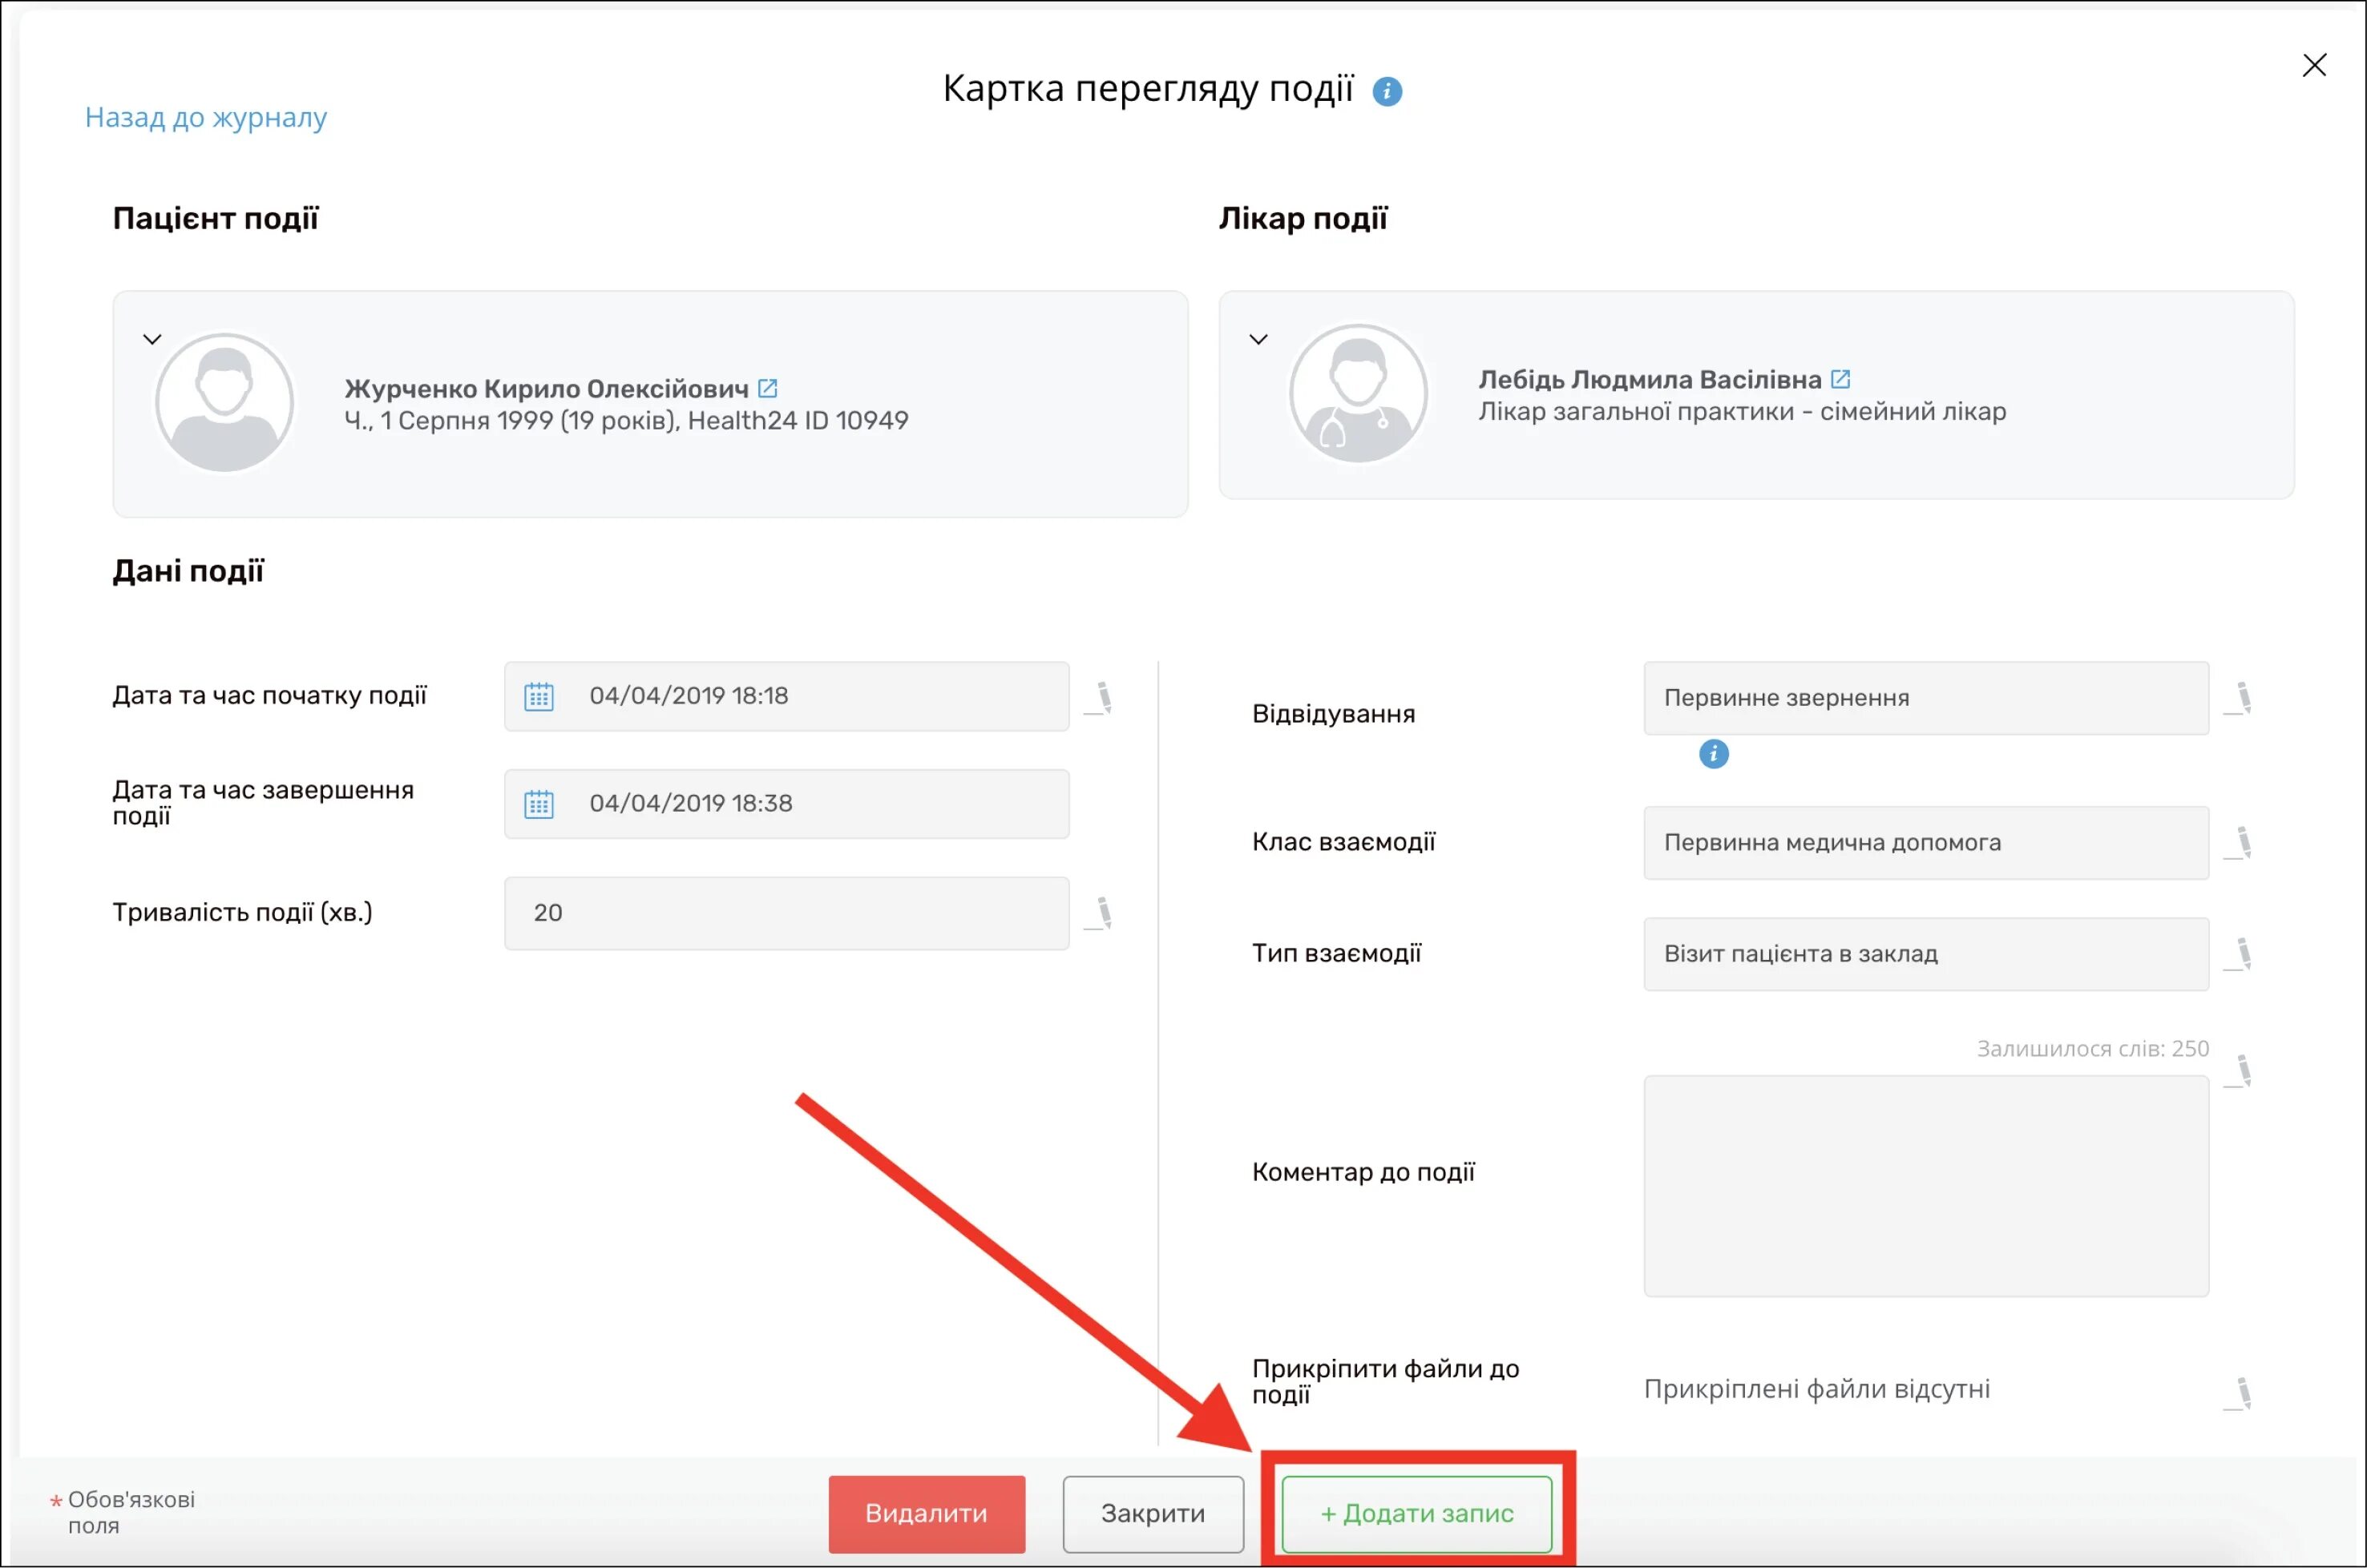Open Тип взаємодії field Візит пацієнта в заклад
Screen dimensions: 2367x1568
pyautogui.click(x=1926, y=954)
